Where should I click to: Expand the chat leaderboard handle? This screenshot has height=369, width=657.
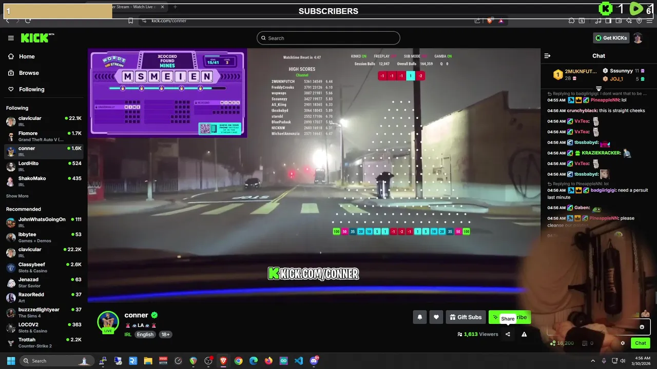pos(598,89)
